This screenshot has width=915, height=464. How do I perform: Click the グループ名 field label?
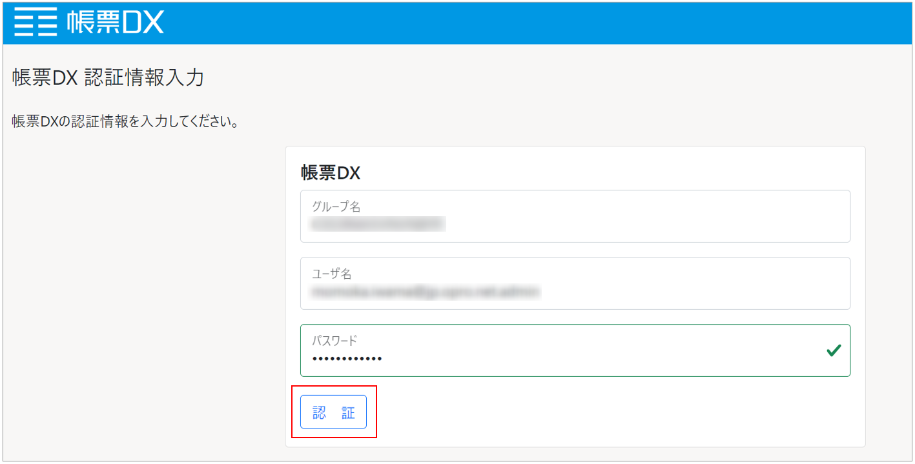point(336,207)
